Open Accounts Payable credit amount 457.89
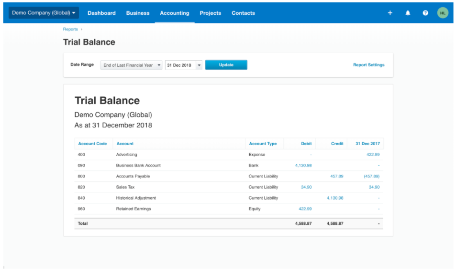The width and height of the screenshot is (456, 274). pyautogui.click(x=336, y=176)
